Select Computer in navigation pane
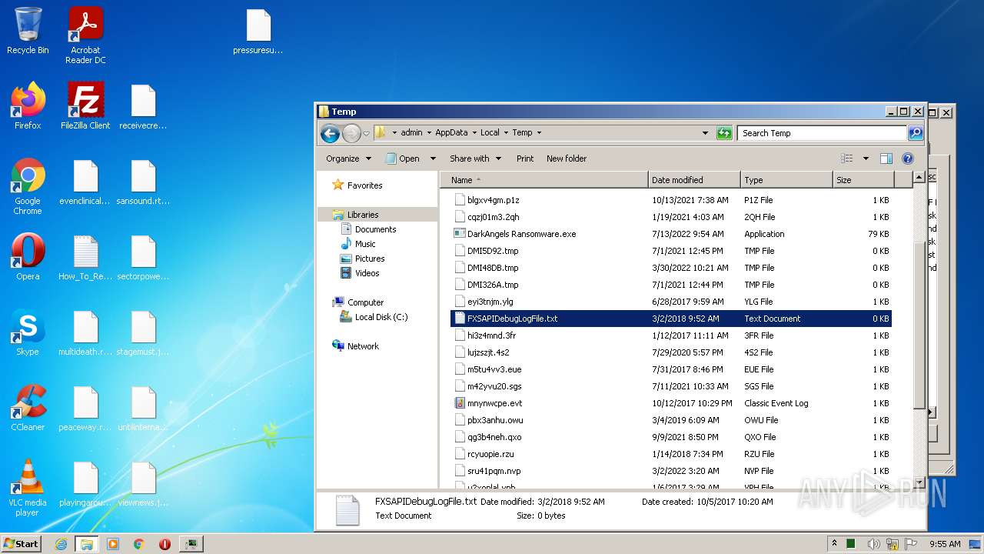Viewport: 984px width, 554px height. (x=365, y=302)
